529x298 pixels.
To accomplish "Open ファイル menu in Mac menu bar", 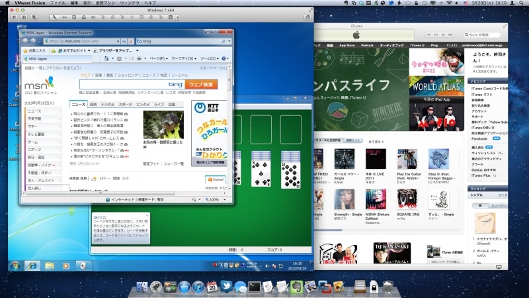I will click(58, 3).
